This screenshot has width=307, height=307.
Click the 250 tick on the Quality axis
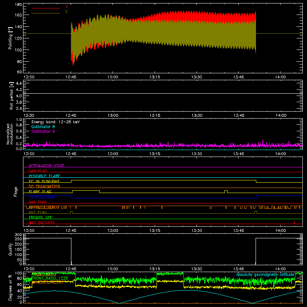click(18, 239)
